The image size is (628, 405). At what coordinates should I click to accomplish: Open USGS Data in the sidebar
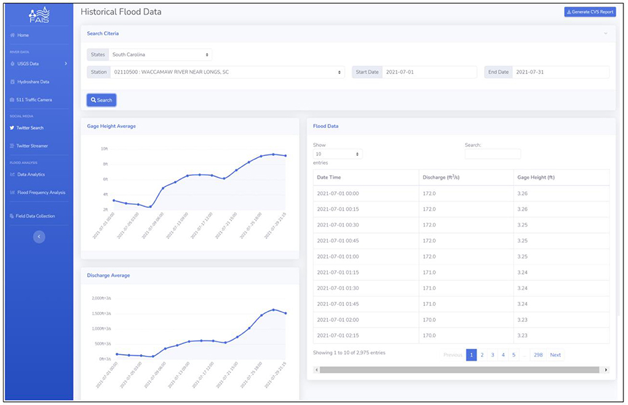(x=28, y=64)
